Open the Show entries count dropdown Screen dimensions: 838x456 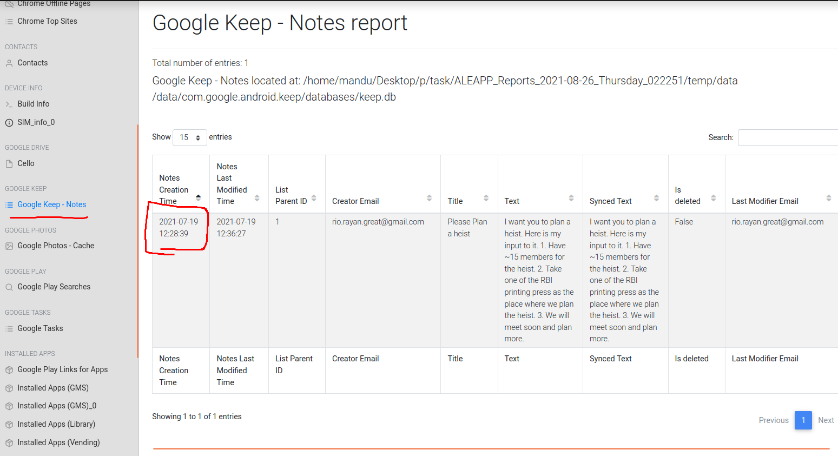pyautogui.click(x=190, y=137)
